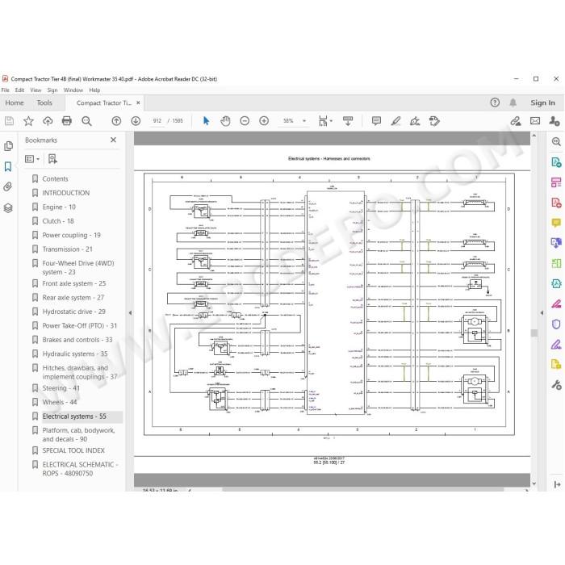Click the share with others icon
This screenshot has width=565, height=565.
tap(555, 121)
